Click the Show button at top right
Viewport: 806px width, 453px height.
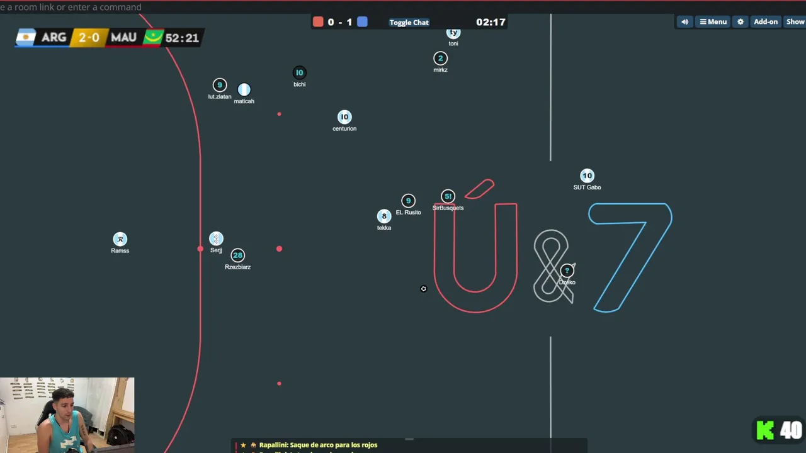tap(795, 22)
